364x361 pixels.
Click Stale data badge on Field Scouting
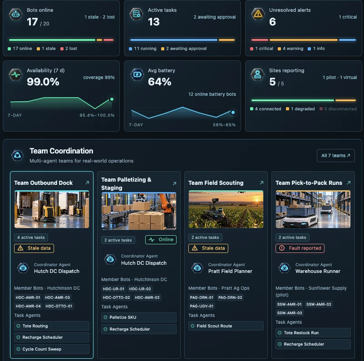click(x=208, y=248)
